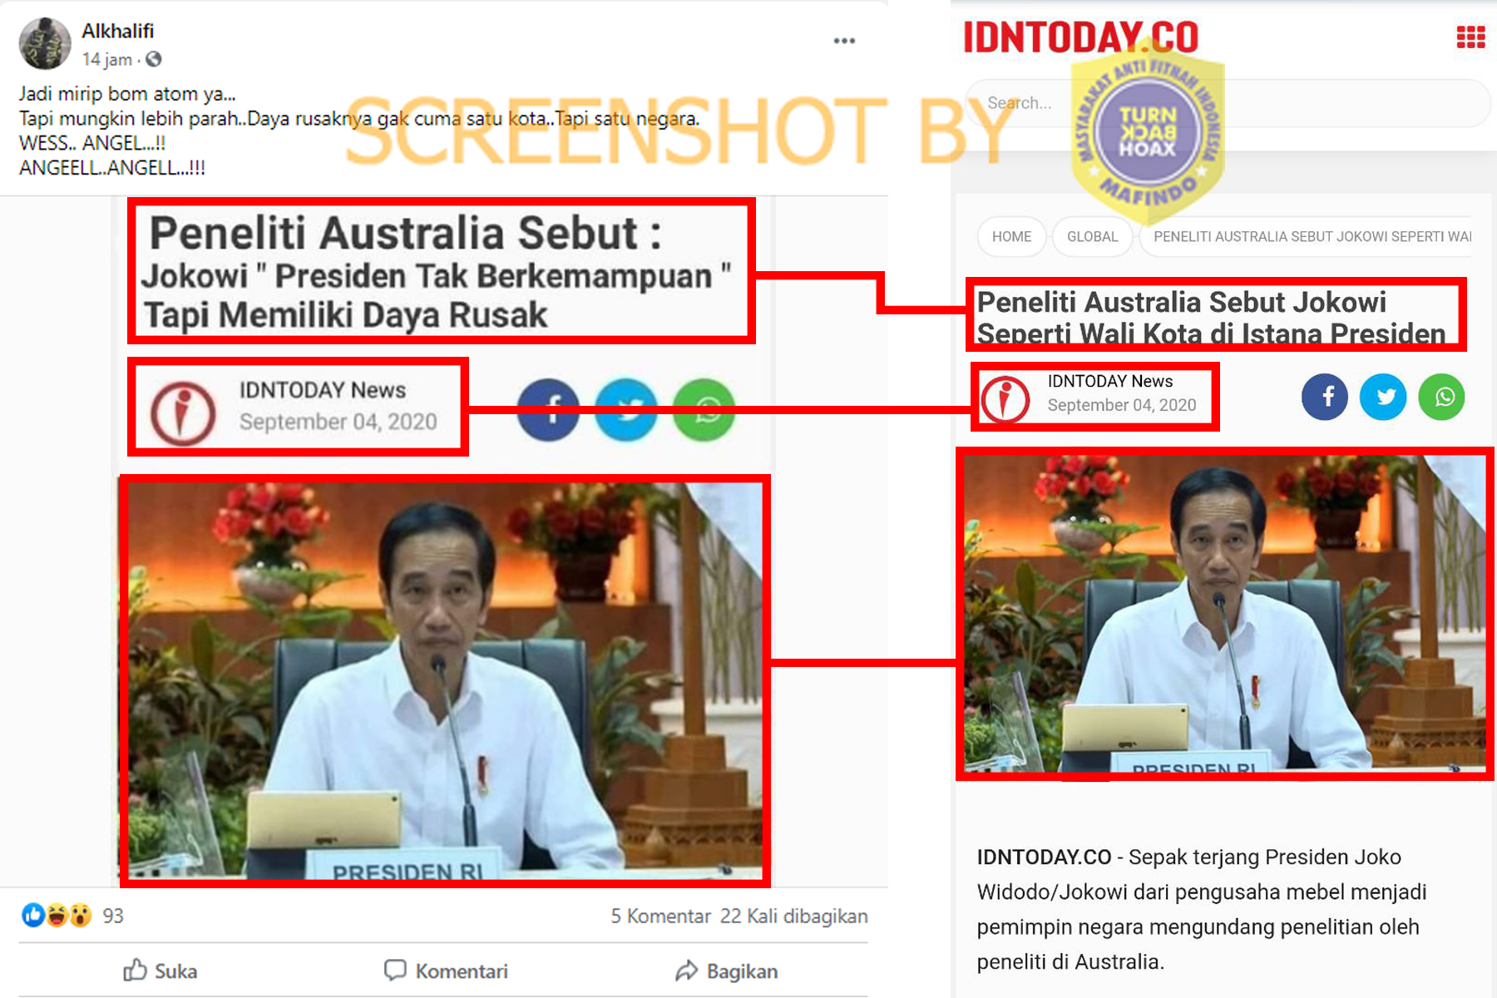Open the red grid menu icon on IDNTODAY
The image size is (1497, 998).
1470,37
